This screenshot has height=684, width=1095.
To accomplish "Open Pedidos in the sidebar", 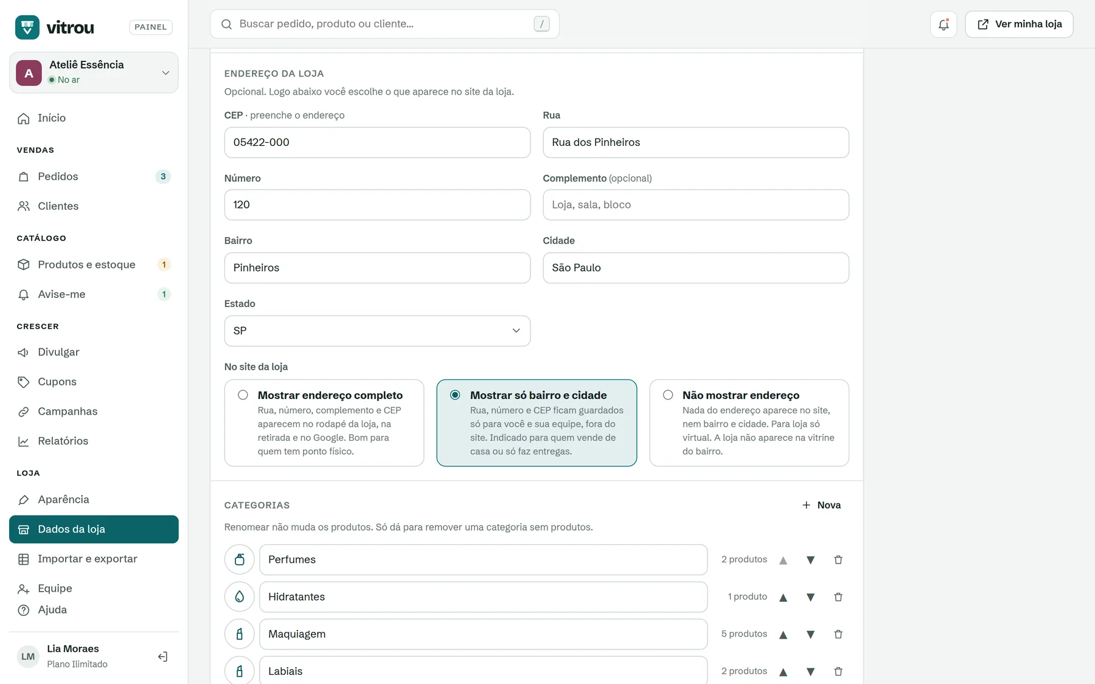I will 94,176.
